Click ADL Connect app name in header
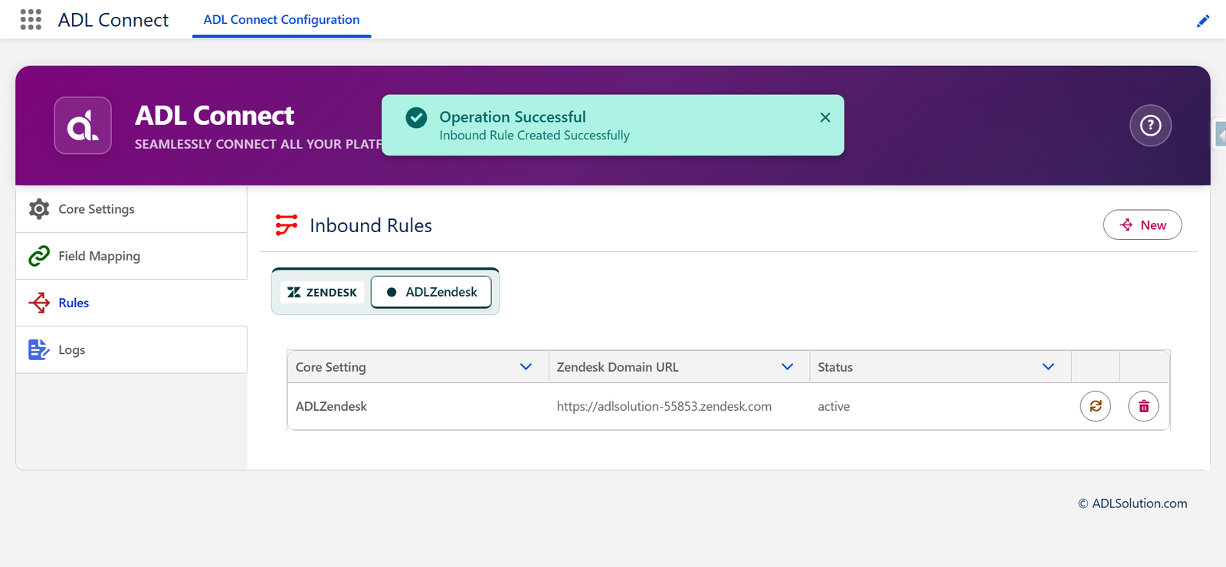The height and width of the screenshot is (567, 1226). pyautogui.click(x=113, y=20)
